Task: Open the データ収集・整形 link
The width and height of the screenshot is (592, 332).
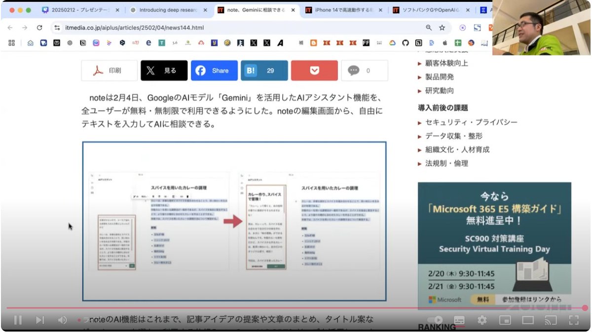Action: 454,136
